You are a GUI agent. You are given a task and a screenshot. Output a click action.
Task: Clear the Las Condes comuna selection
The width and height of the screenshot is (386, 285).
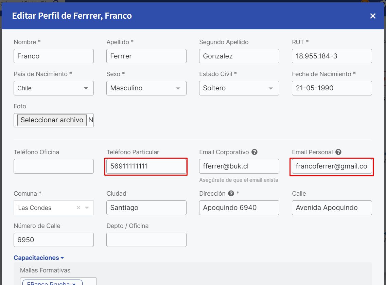[x=78, y=208]
